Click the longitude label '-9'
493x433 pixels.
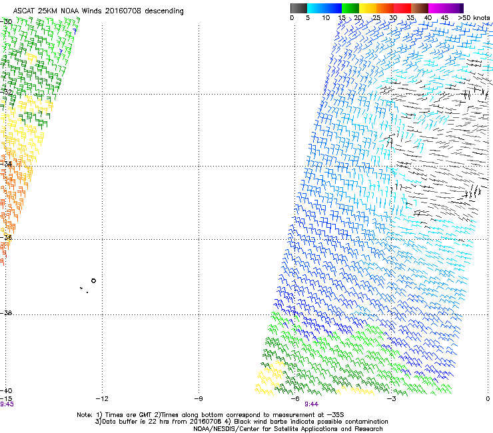click(199, 399)
